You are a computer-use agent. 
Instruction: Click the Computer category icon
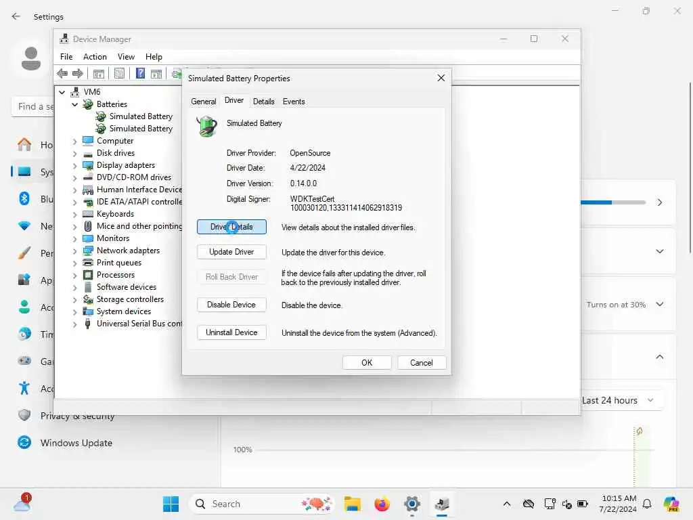pyautogui.click(x=88, y=141)
